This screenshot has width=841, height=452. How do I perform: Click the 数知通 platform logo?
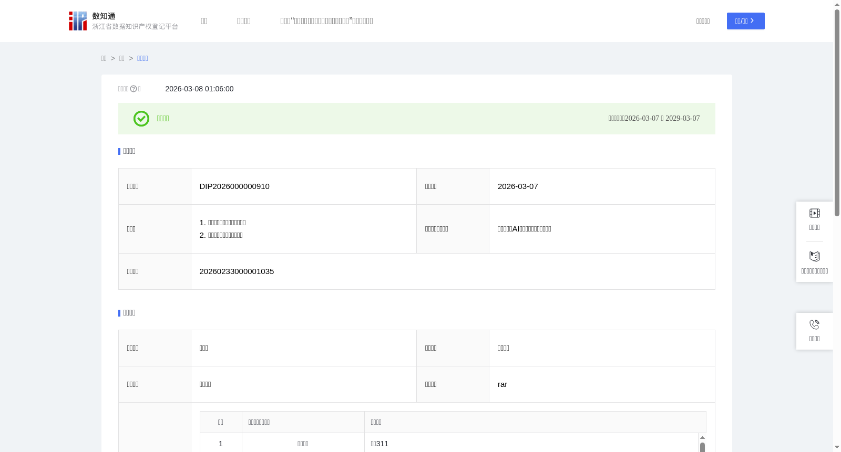(124, 21)
